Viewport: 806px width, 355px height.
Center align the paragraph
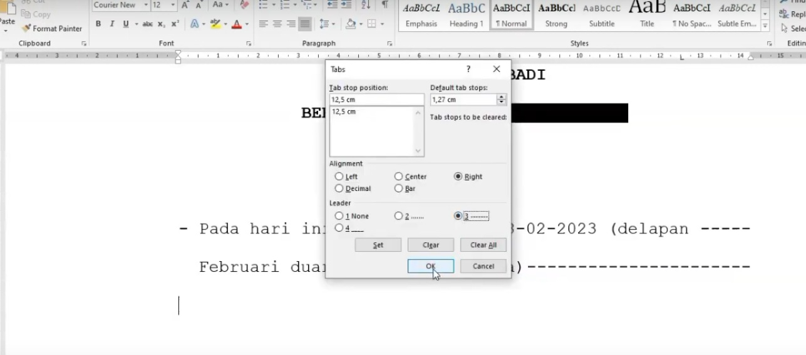277,24
